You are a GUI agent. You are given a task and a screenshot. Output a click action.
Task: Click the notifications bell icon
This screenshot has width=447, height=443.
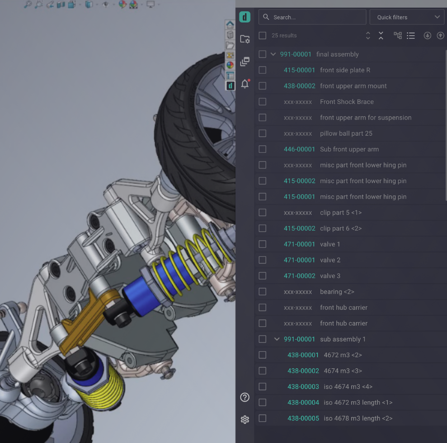[245, 84]
